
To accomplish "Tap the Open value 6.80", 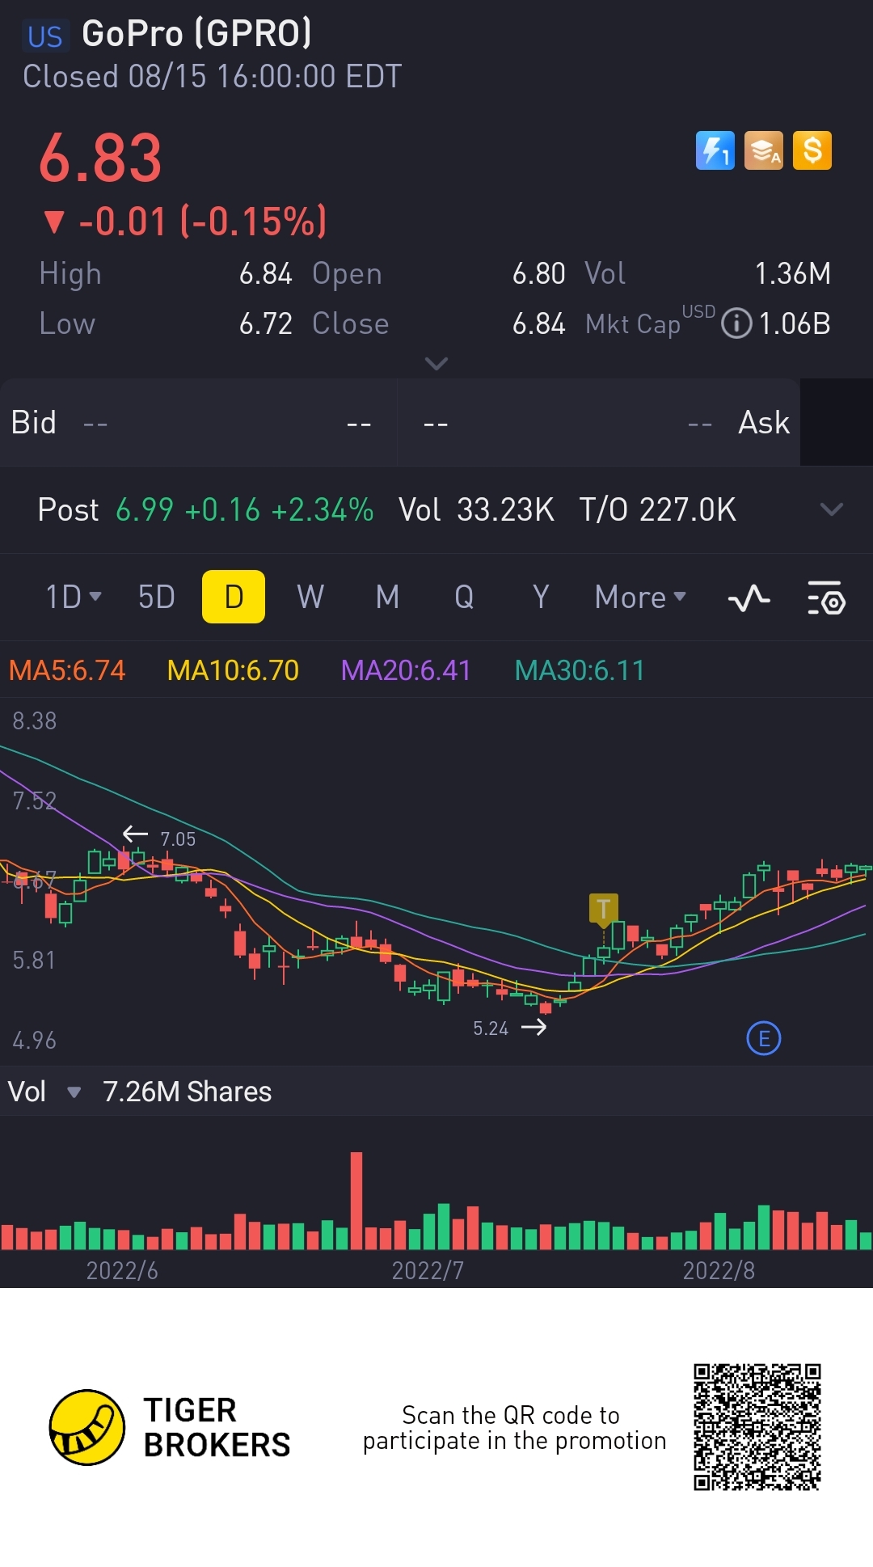I will click(539, 273).
